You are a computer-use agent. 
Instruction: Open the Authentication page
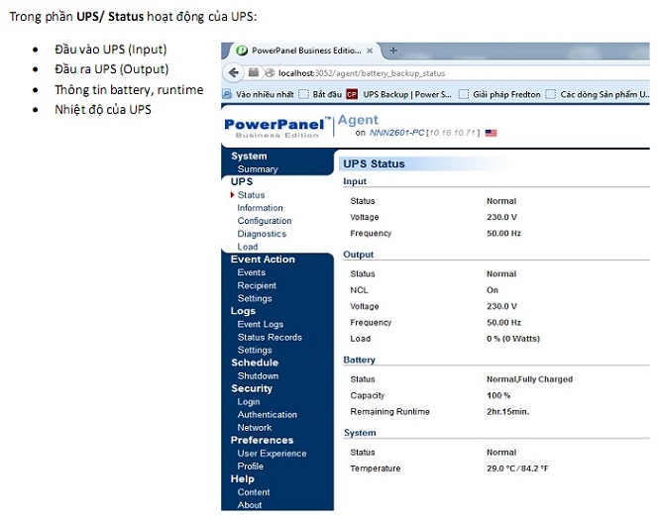point(268,415)
